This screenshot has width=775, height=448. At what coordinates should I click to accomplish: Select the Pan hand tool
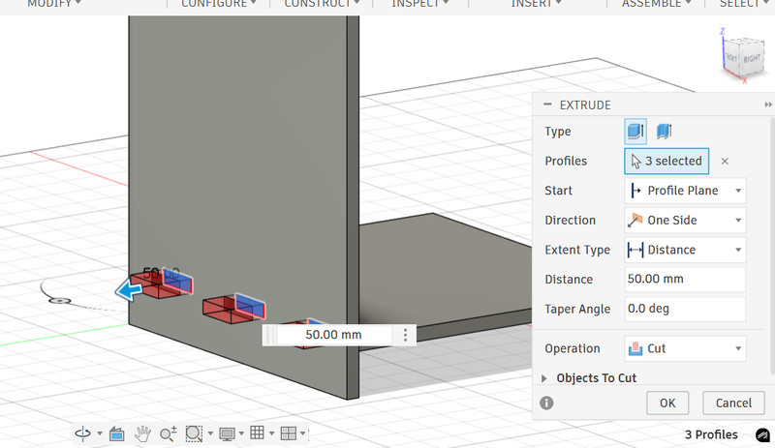[142, 433]
